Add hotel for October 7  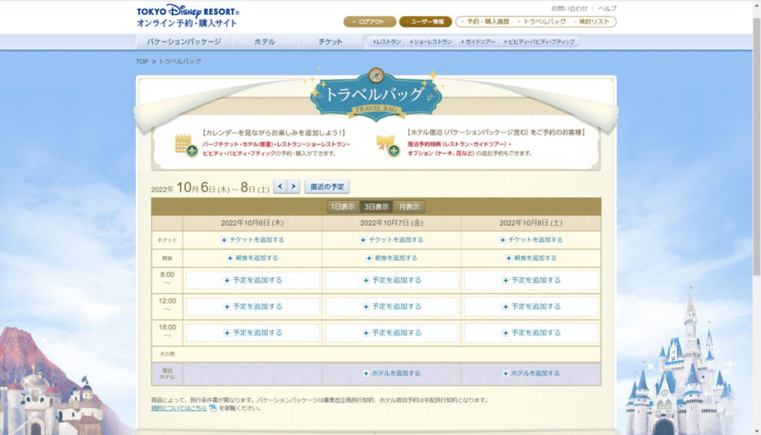click(x=392, y=373)
